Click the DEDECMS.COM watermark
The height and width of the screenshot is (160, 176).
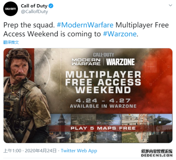coord(157,155)
